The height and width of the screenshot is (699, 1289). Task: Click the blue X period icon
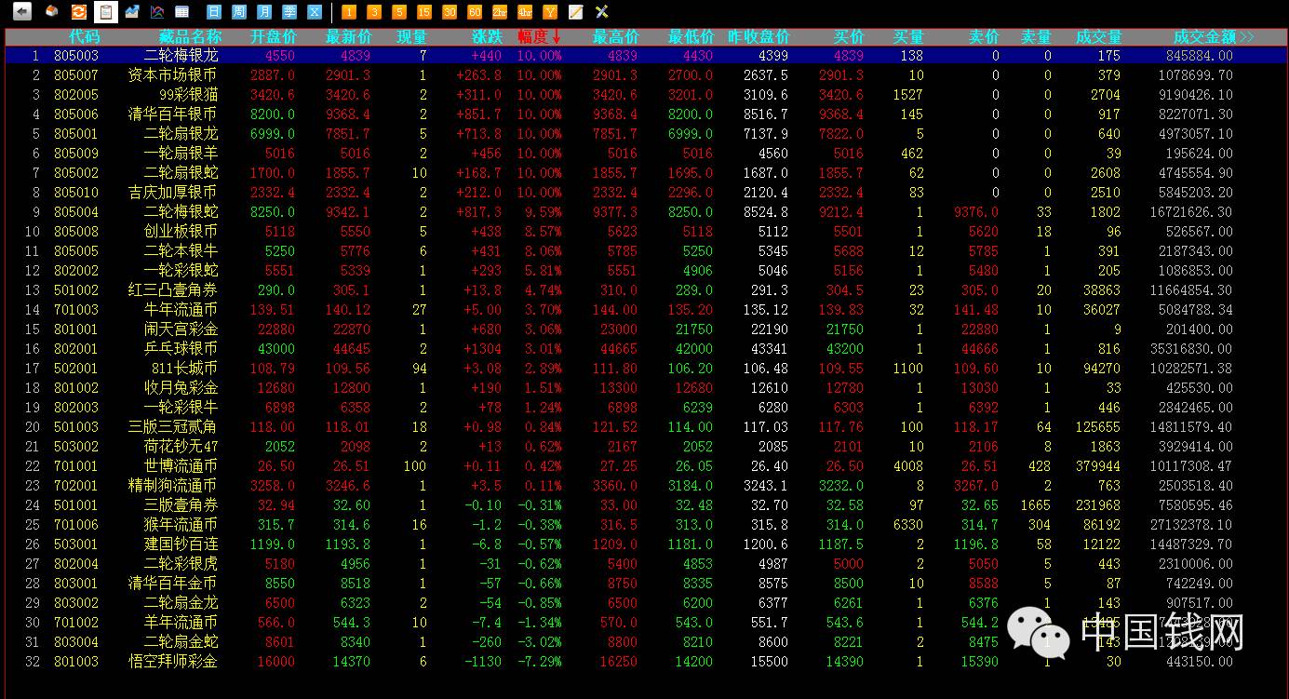point(315,12)
